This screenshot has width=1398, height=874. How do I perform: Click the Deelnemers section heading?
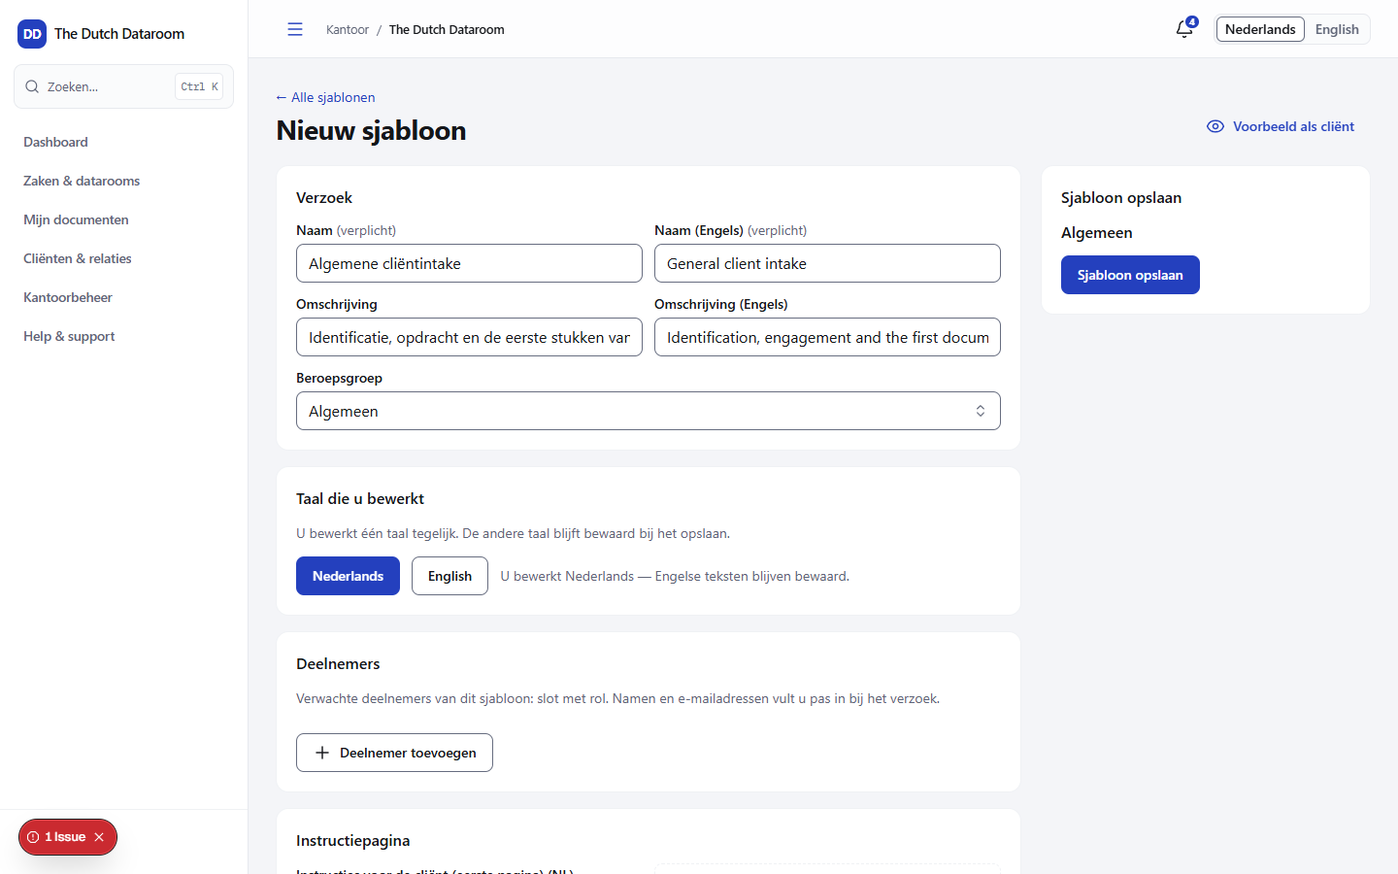coord(338,663)
